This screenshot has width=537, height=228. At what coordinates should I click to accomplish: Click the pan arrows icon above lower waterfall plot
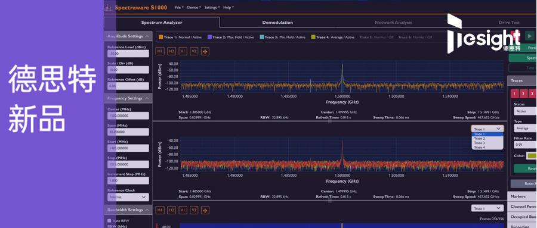pyautogui.click(x=205, y=210)
